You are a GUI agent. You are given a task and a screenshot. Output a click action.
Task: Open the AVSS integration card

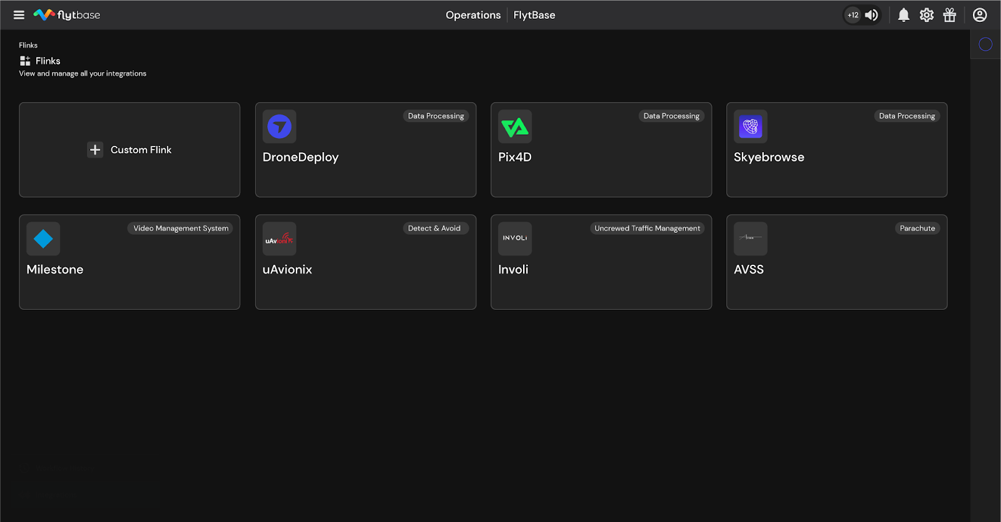pyautogui.click(x=837, y=262)
